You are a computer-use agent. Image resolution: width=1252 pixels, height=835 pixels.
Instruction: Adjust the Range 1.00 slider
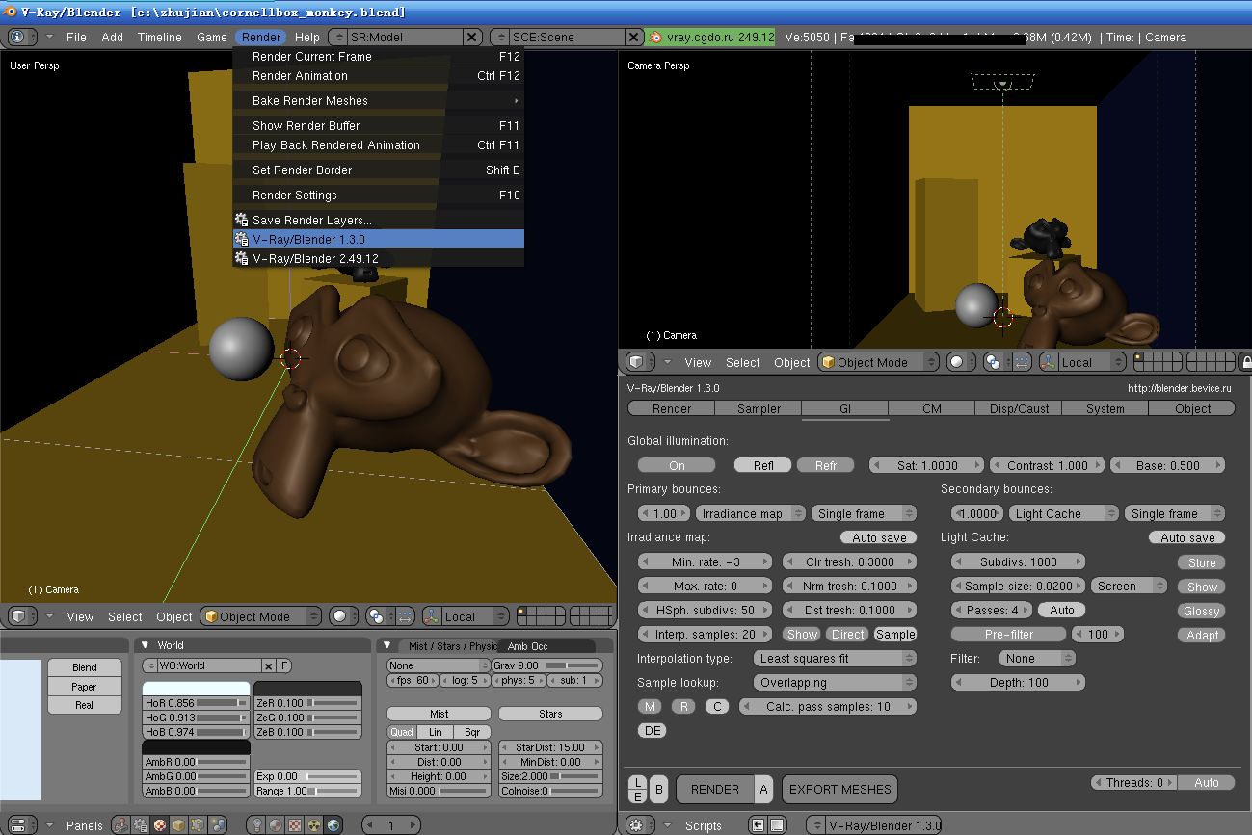coord(307,791)
